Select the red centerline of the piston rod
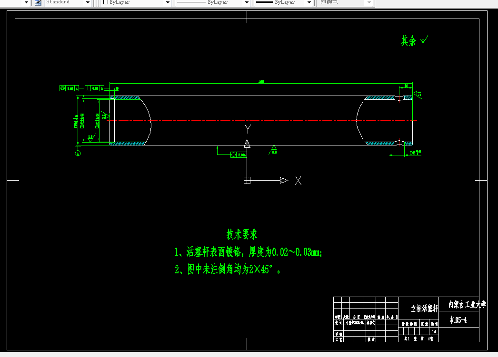 click(x=262, y=120)
